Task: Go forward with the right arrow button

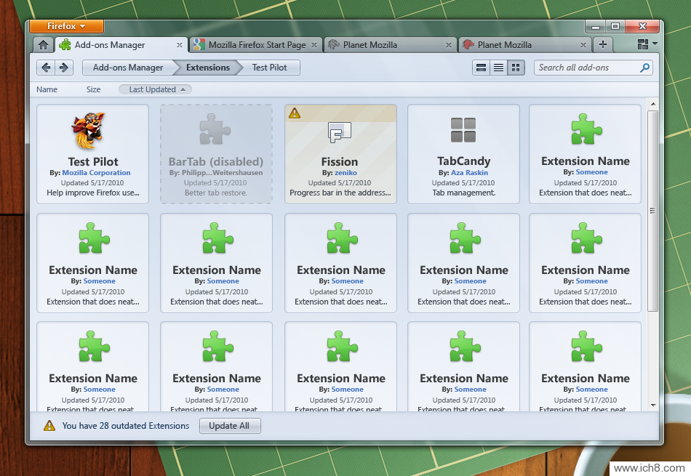Action: point(64,68)
